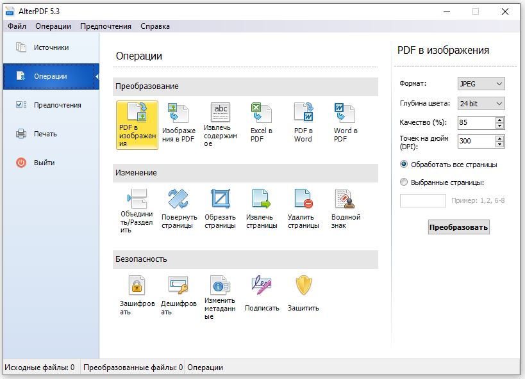Decrease DPI value with down arrow
This screenshot has width=525, height=379.
click(499, 145)
